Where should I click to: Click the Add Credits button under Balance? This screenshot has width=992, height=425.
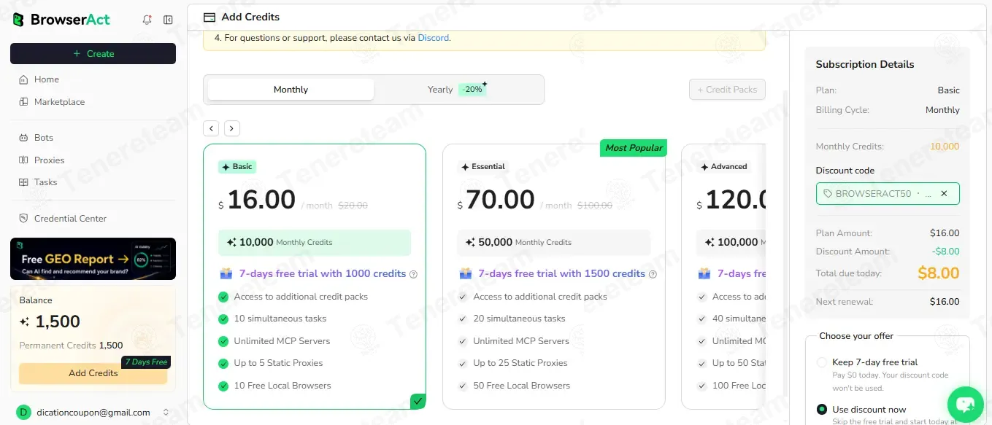click(x=93, y=373)
